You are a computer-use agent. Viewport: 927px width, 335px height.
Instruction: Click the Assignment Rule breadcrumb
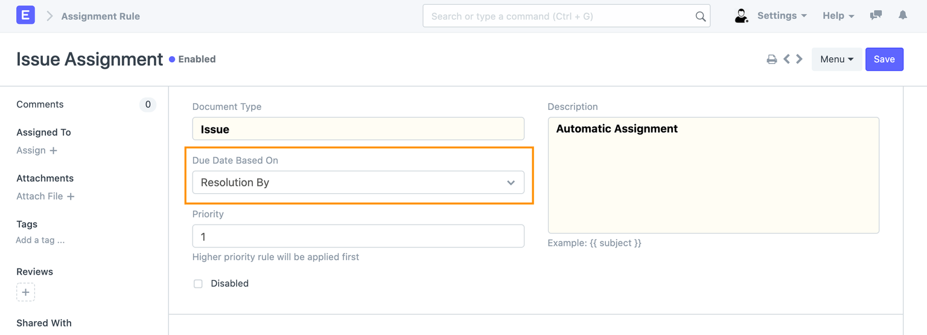(101, 16)
